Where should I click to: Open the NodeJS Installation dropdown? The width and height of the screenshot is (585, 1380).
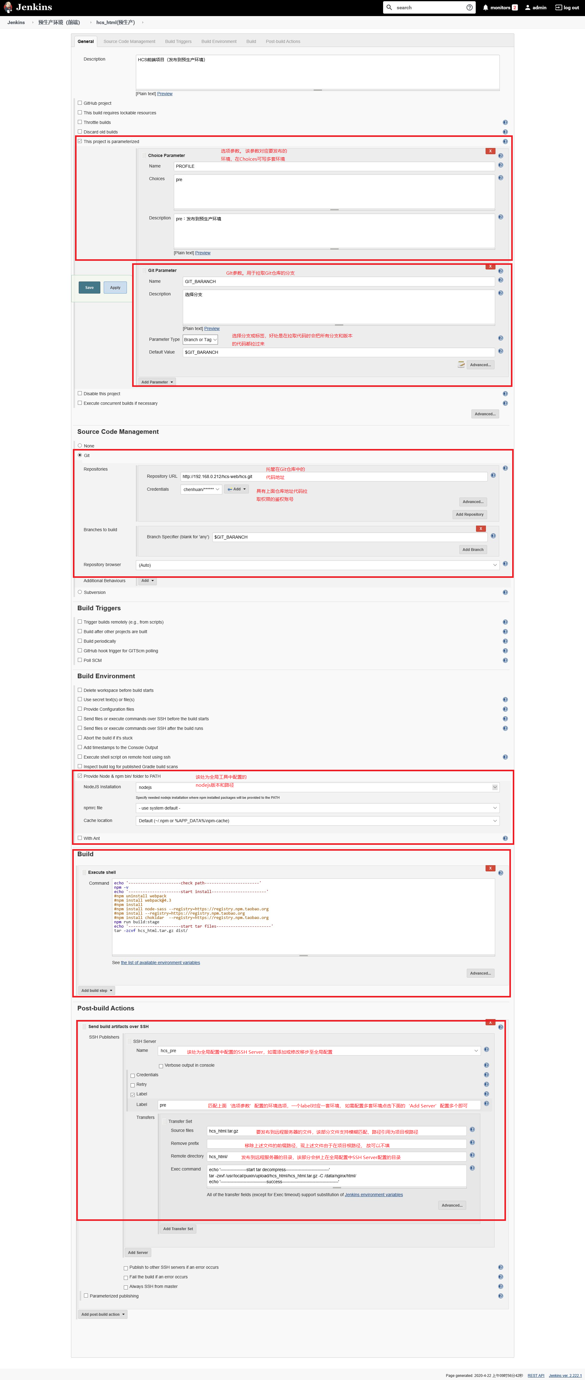pos(317,788)
